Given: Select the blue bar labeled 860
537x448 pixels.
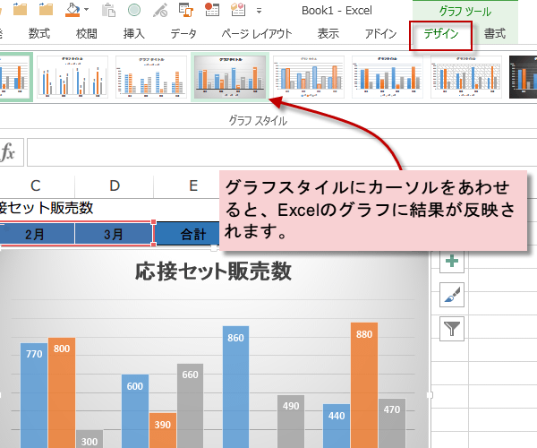Looking at the screenshot, I should (x=235, y=387).
